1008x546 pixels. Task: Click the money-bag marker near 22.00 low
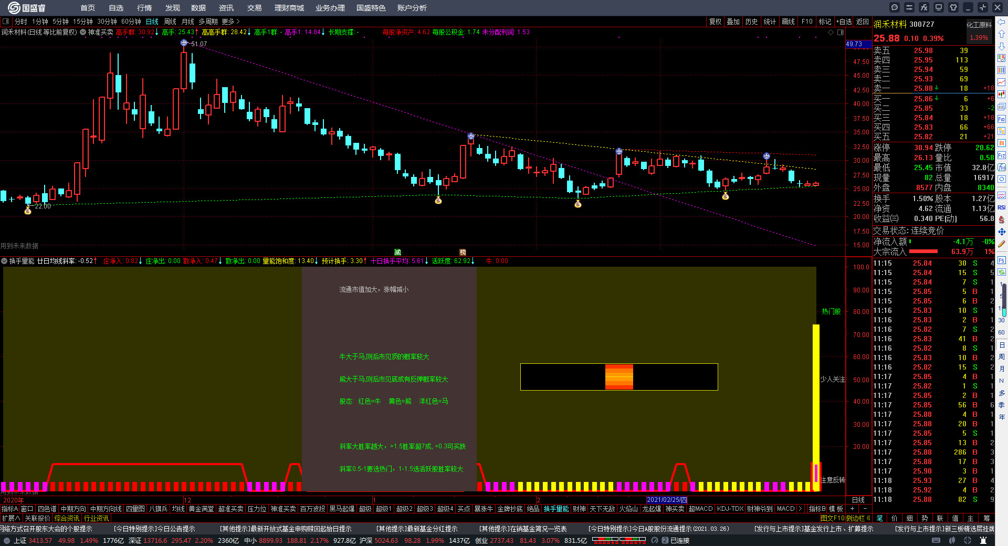coord(28,211)
